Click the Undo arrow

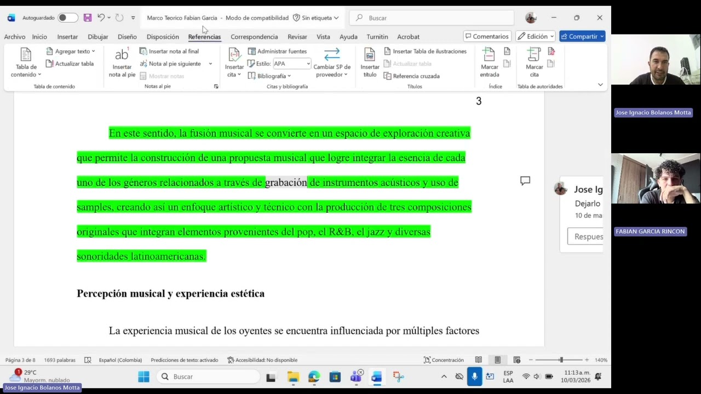click(101, 18)
